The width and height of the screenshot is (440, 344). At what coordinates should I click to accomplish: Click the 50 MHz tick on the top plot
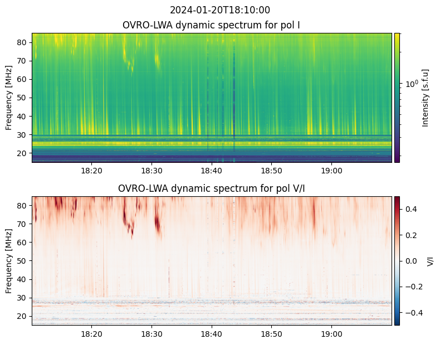pos(23,98)
